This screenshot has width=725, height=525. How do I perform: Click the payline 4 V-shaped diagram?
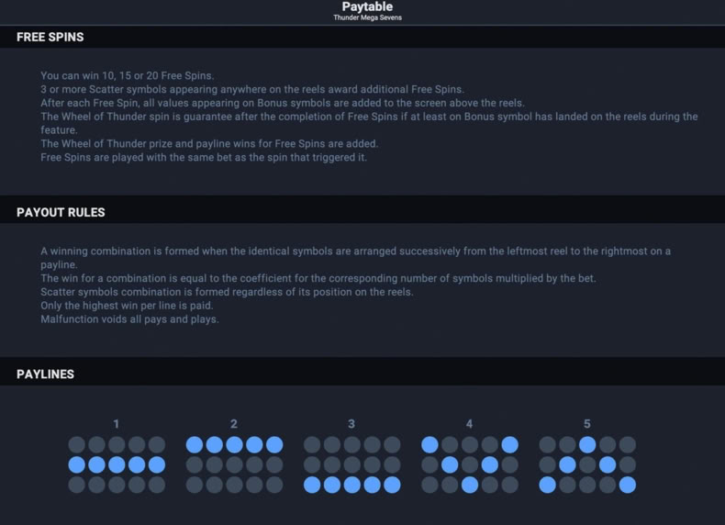pos(470,464)
